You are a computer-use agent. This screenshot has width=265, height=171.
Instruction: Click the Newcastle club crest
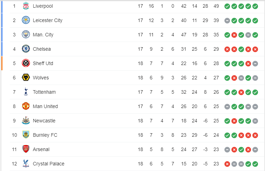point(26,121)
